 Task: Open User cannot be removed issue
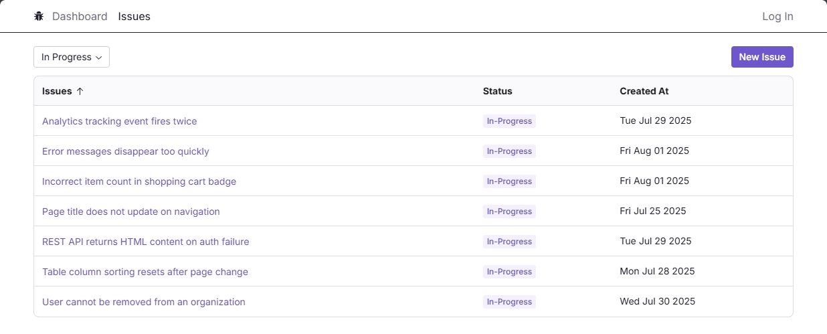[x=143, y=302]
